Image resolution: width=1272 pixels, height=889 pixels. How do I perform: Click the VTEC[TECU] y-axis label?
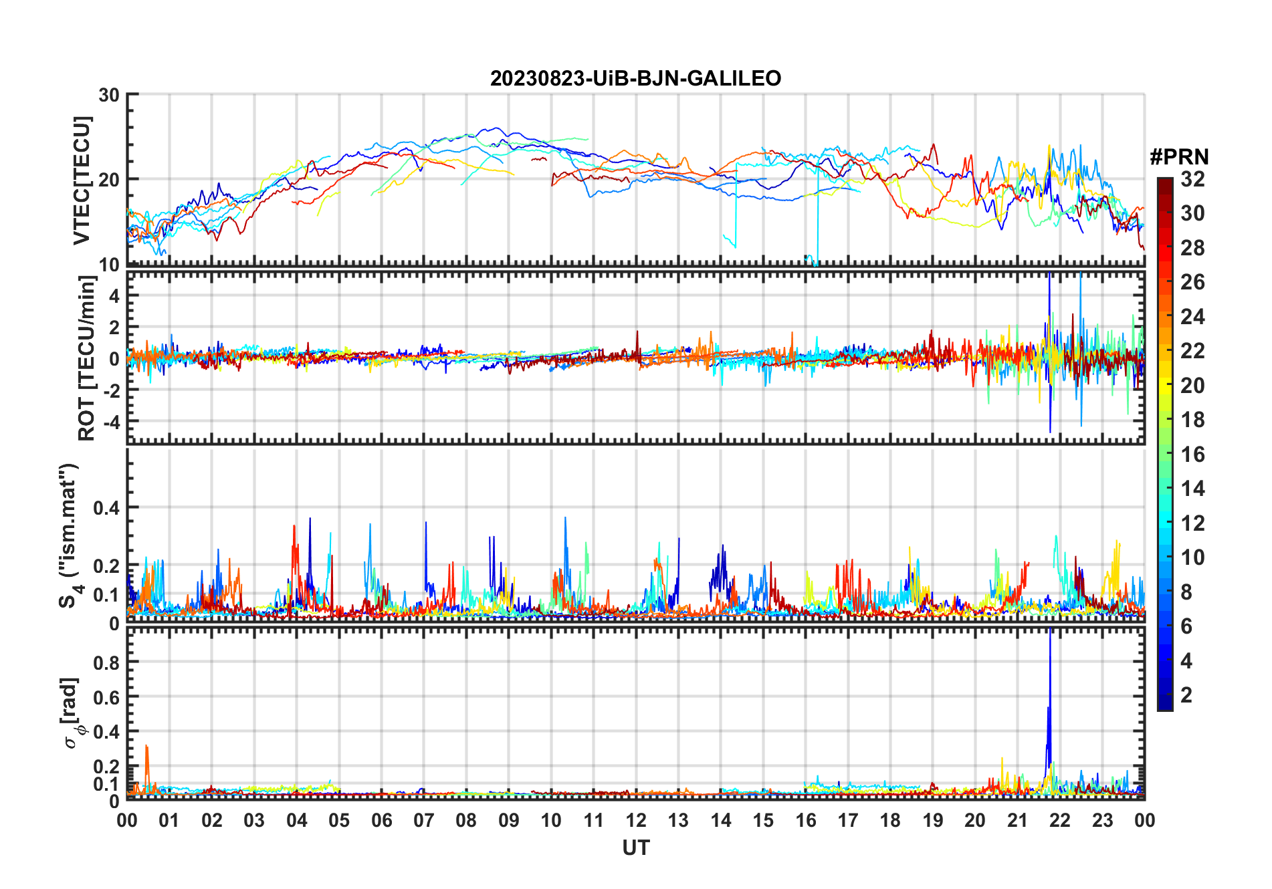[x=82, y=180]
